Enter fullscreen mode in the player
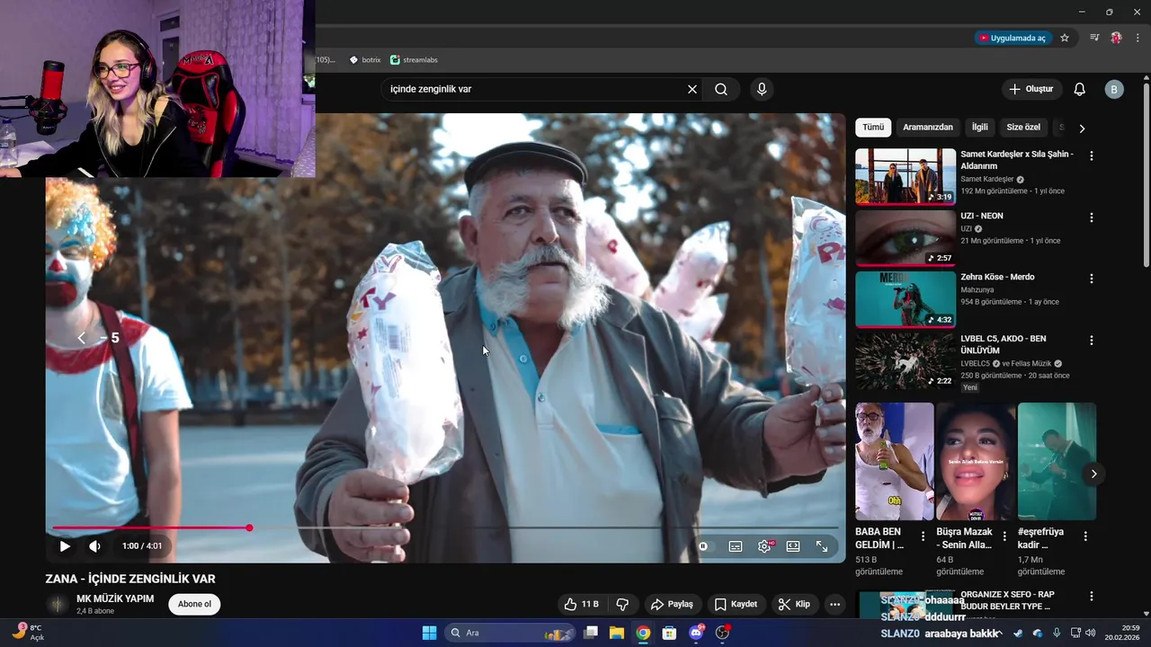 click(822, 546)
